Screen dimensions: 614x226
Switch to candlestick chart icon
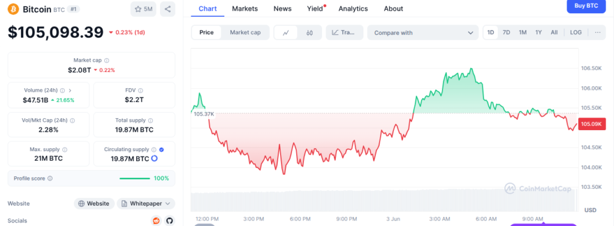[309, 32]
